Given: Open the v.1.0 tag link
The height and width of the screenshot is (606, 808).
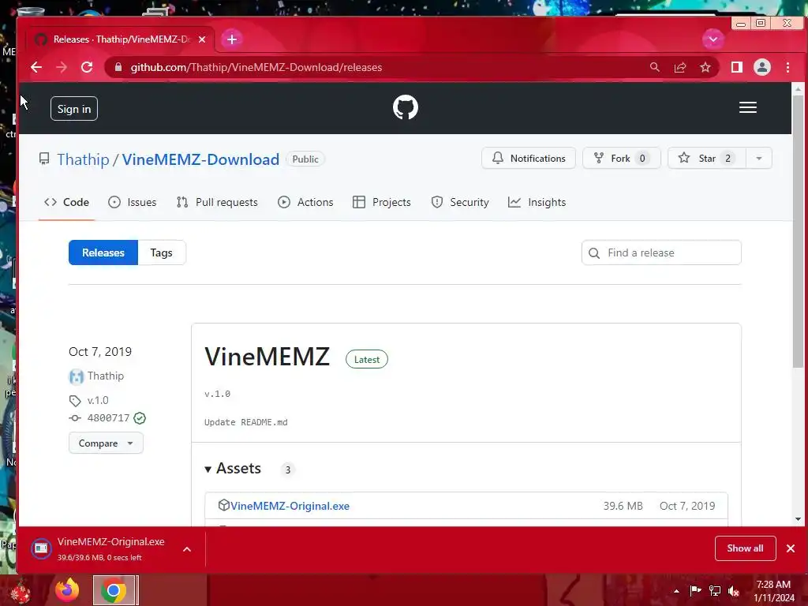Looking at the screenshot, I should coord(98,400).
